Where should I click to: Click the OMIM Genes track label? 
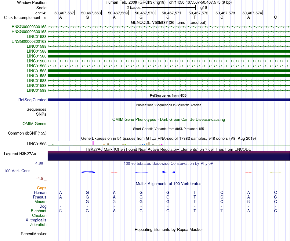tap(34, 124)
